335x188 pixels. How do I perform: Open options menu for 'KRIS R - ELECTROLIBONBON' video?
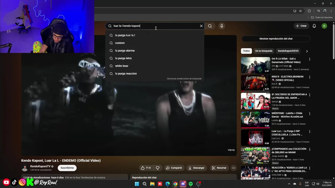[310, 77]
